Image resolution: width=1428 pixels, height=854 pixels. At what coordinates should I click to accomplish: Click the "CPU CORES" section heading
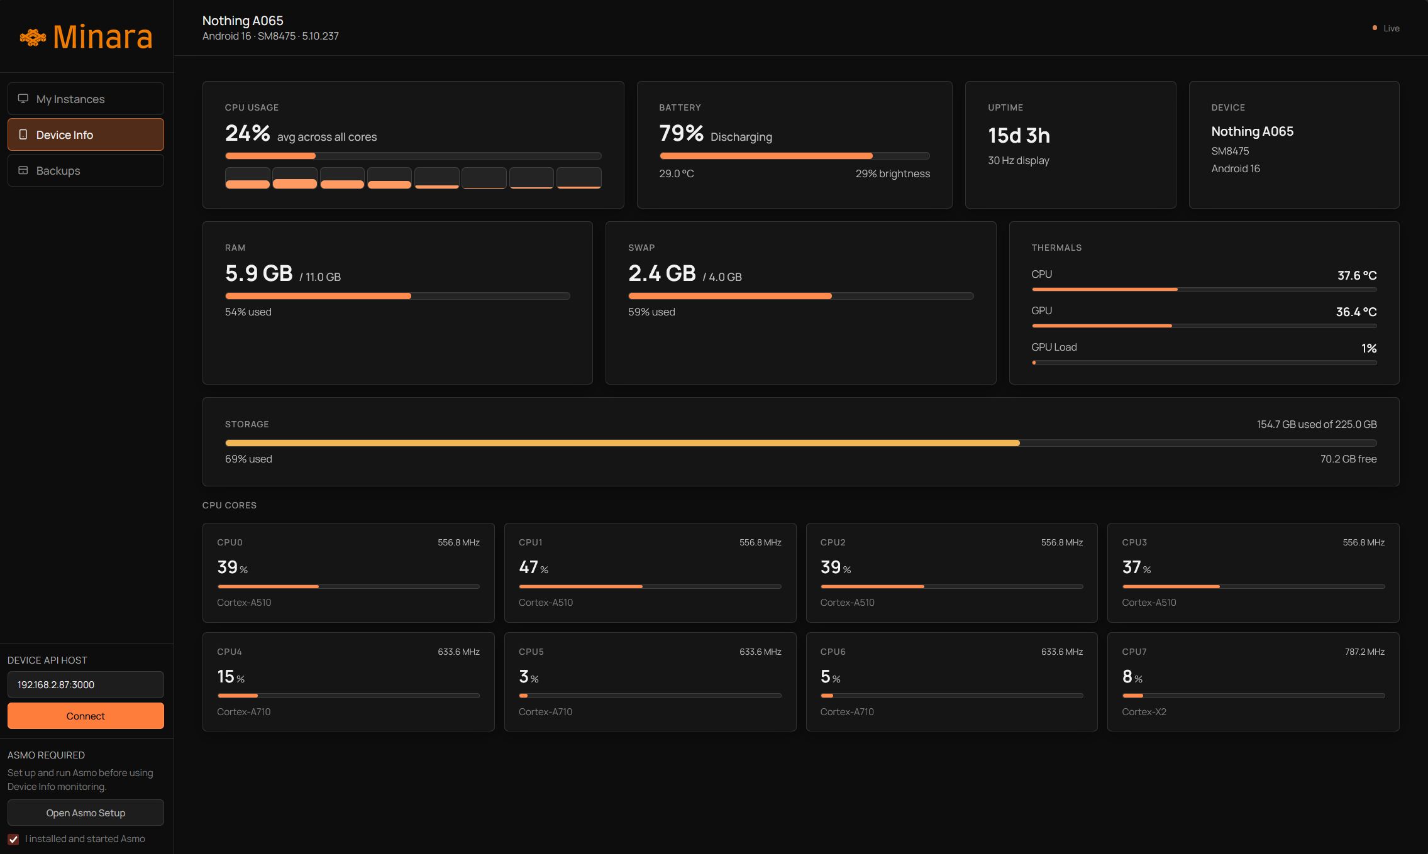pos(230,505)
